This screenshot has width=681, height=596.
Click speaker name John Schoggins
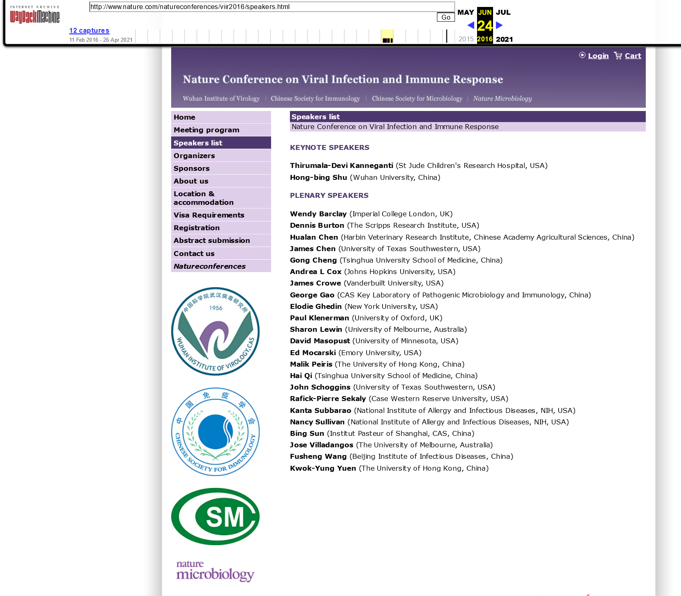click(320, 387)
